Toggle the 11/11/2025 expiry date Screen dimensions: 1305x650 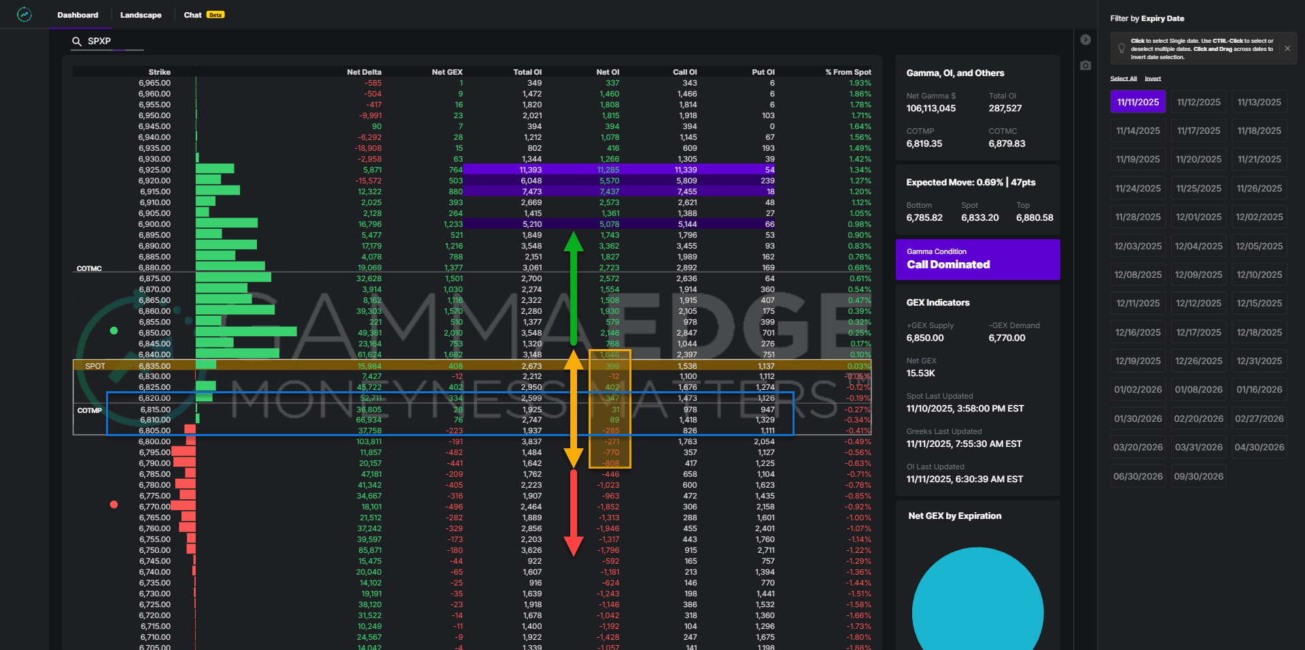[1138, 102]
